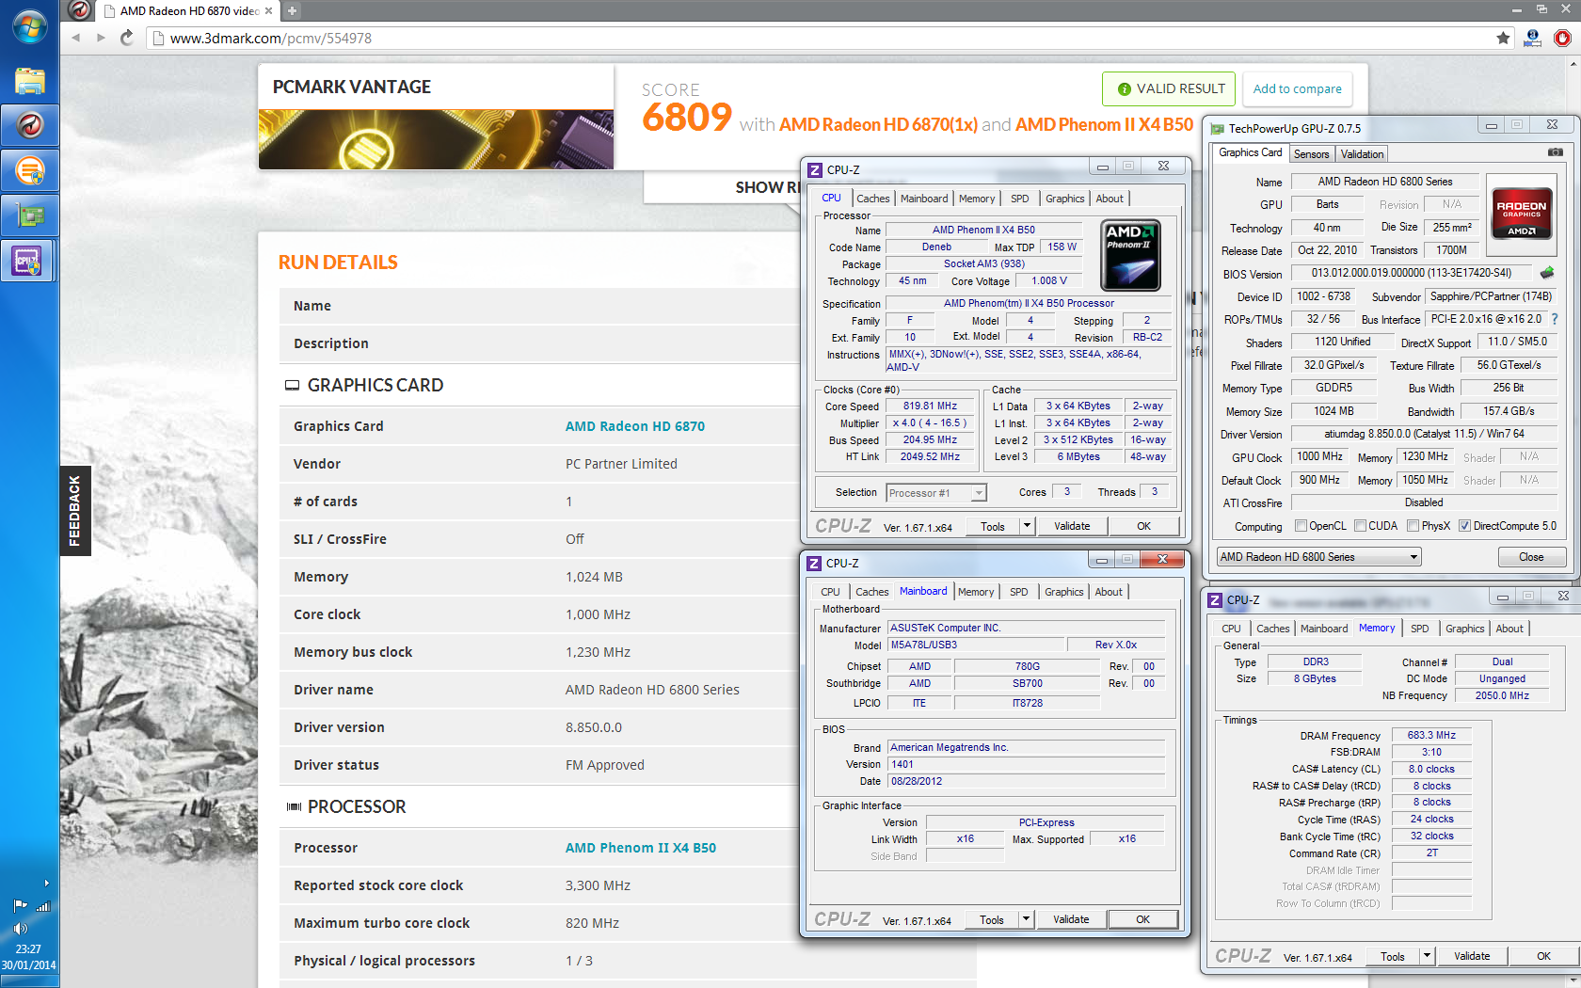The image size is (1581, 988).
Task: Open a new browser tab
Action: click(x=292, y=10)
